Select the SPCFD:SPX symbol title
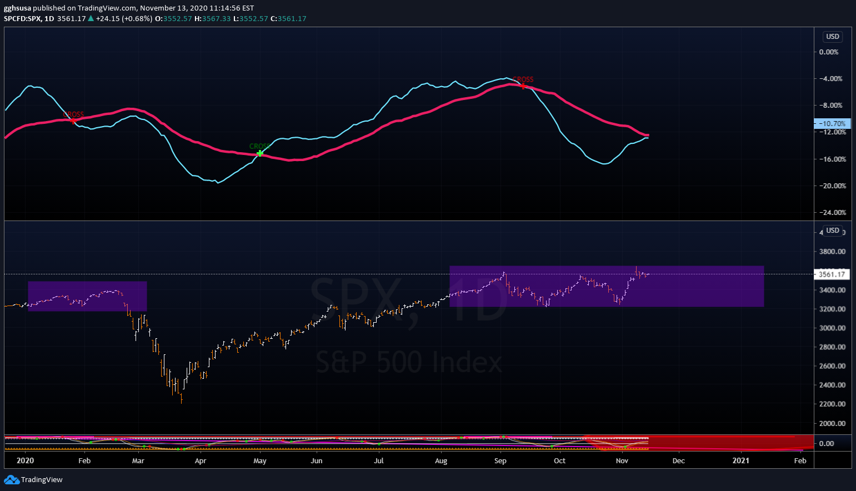The width and height of the screenshot is (856, 491). [x=22, y=18]
